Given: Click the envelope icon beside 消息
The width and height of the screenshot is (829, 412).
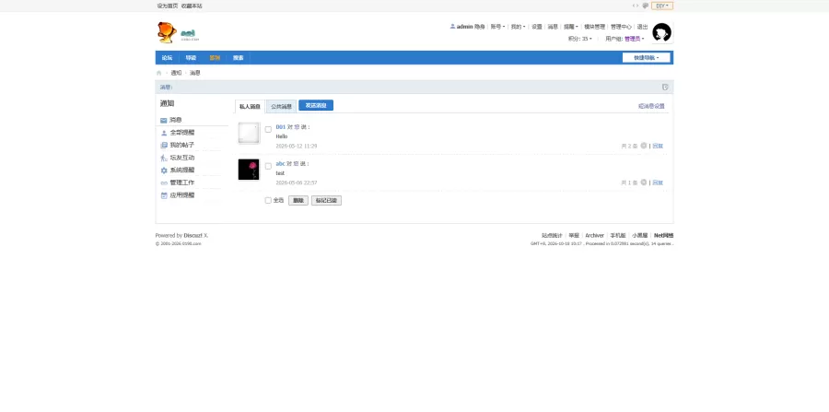Looking at the screenshot, I should click(163, 120).
